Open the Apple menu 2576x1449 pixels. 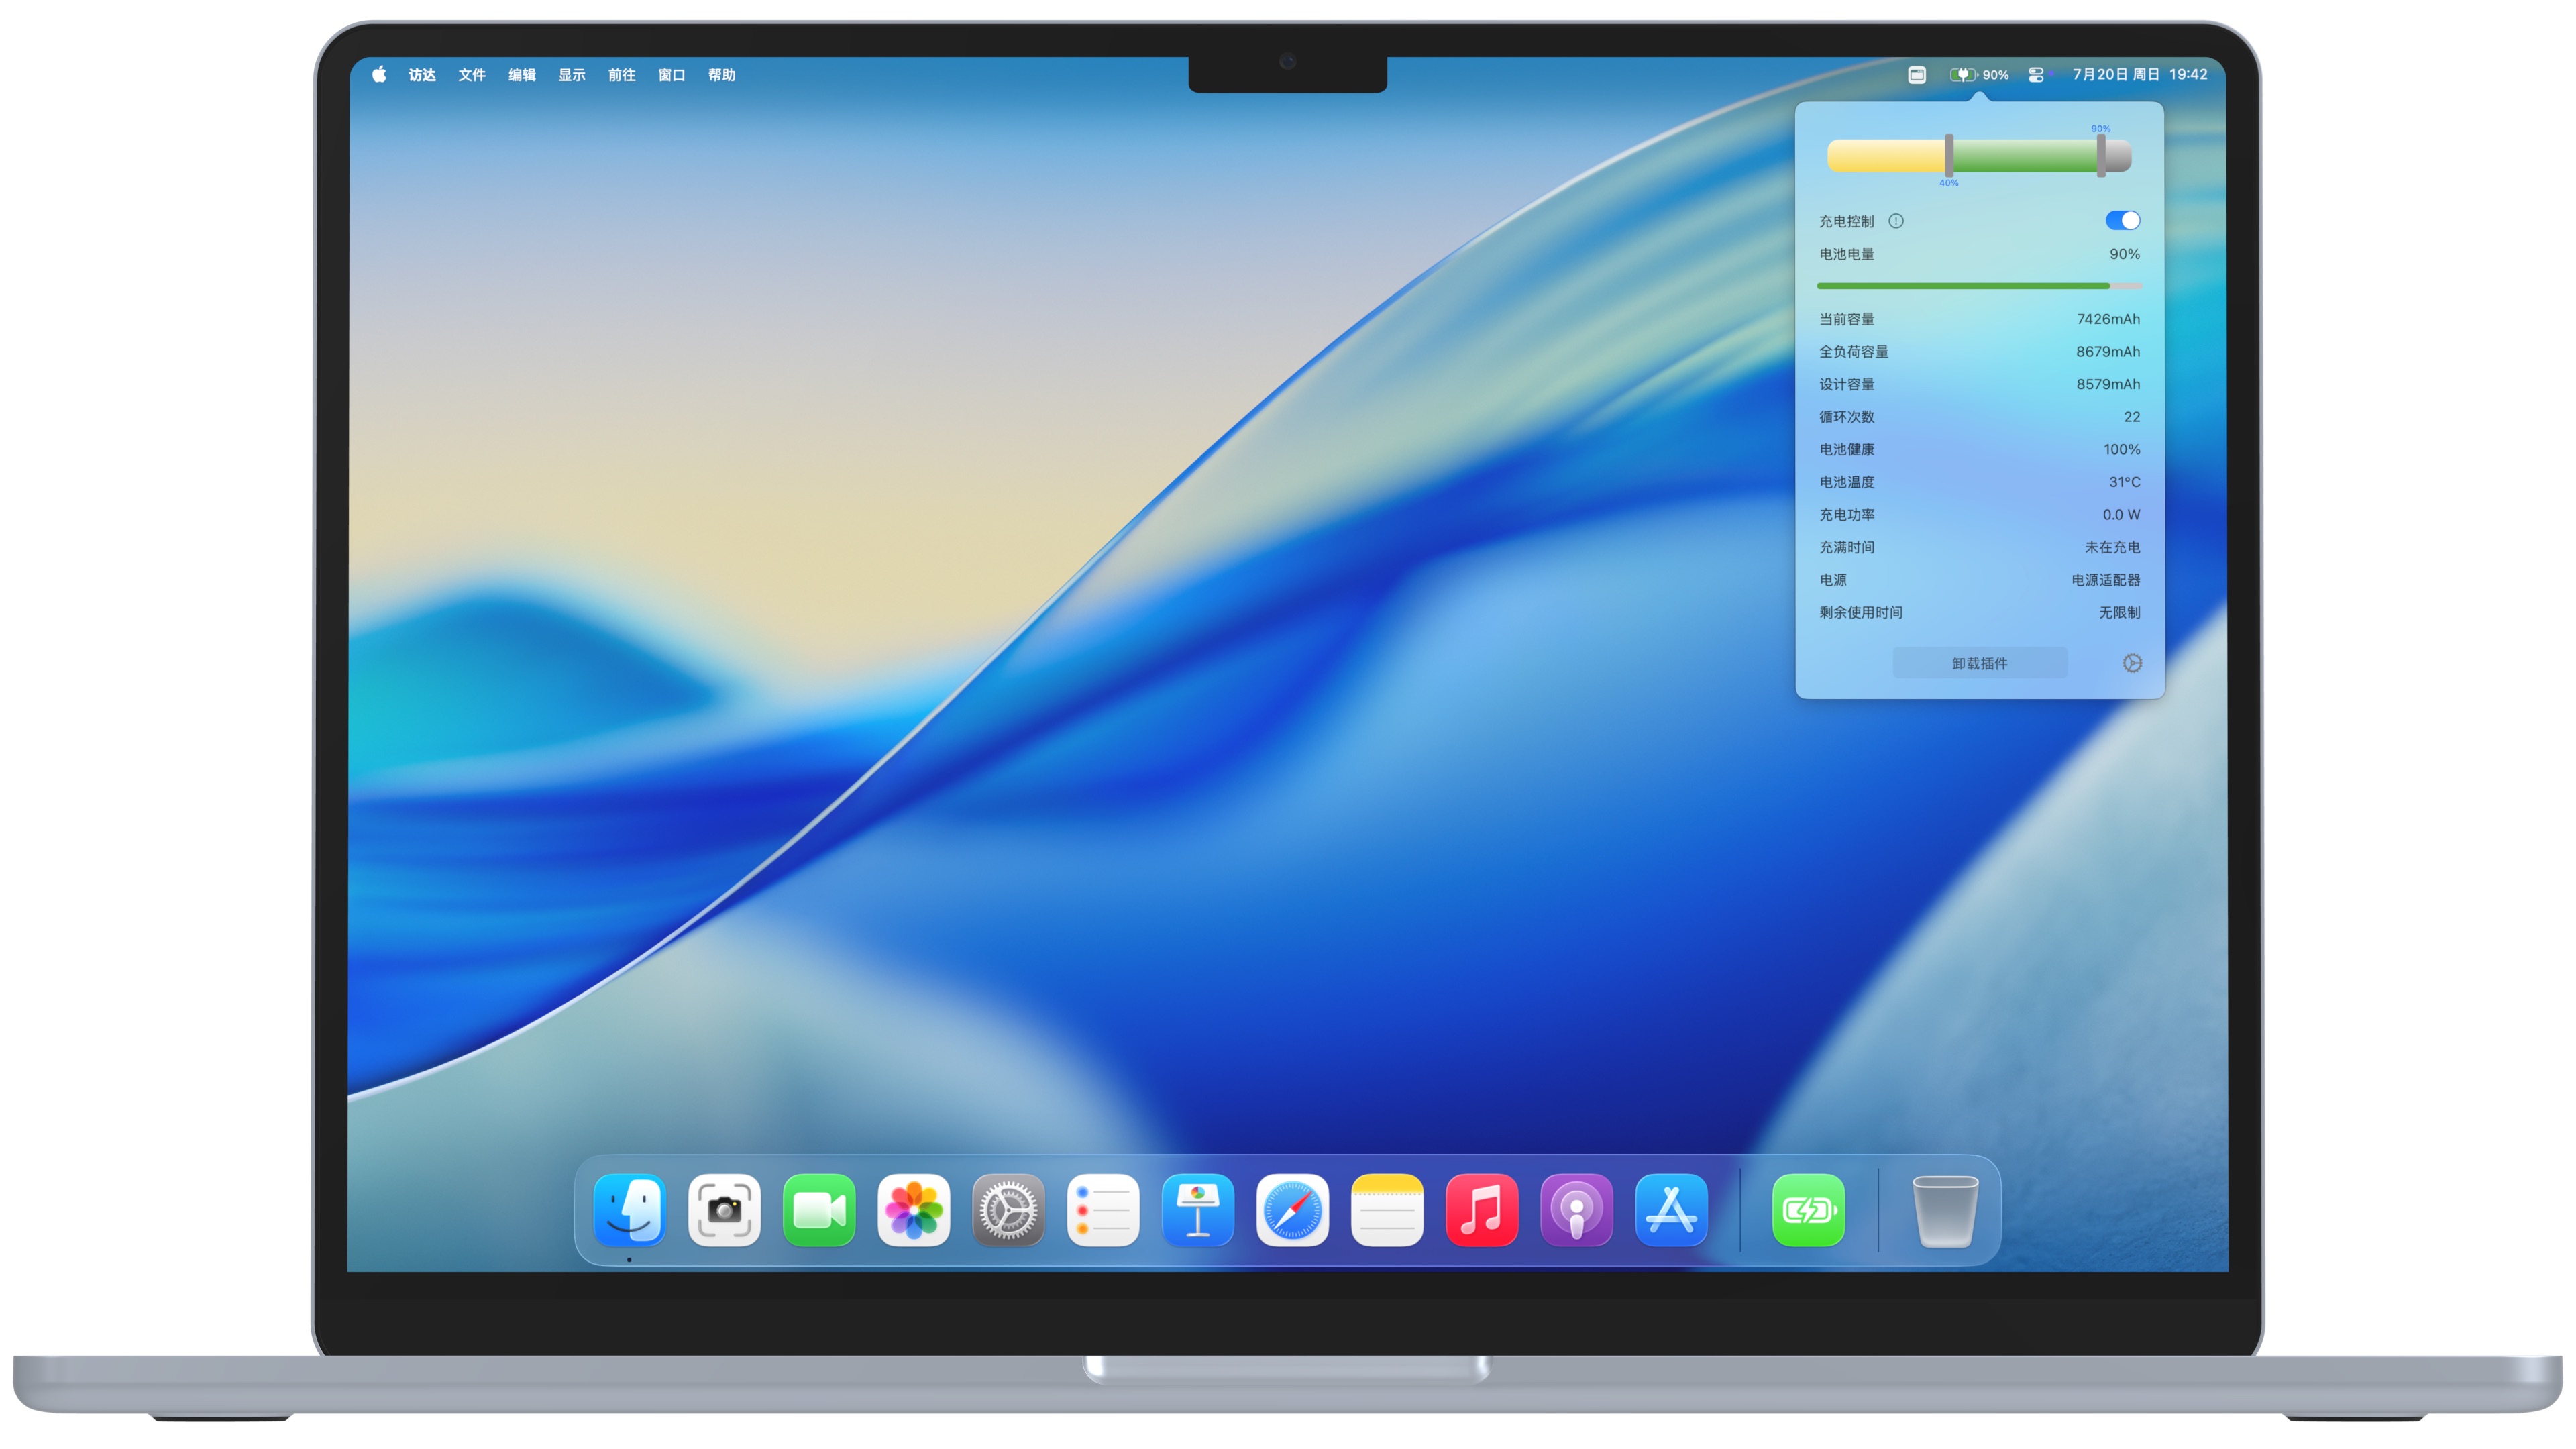coord(379,75)
